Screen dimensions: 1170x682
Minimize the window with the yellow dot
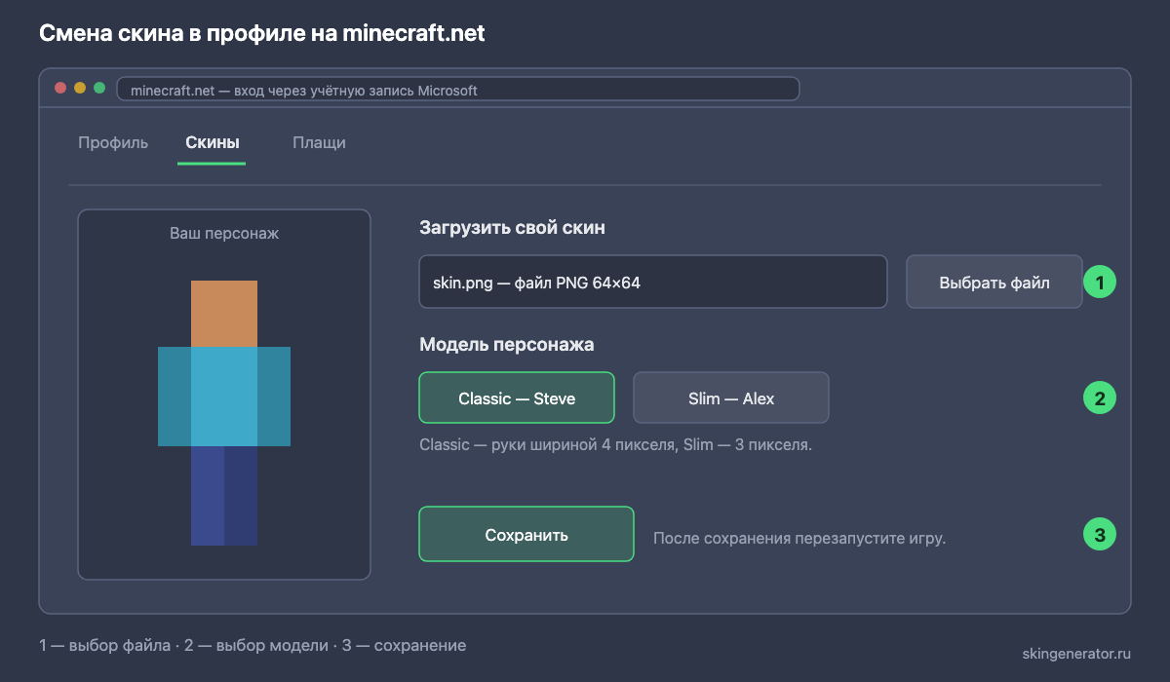tap(80, 88)
